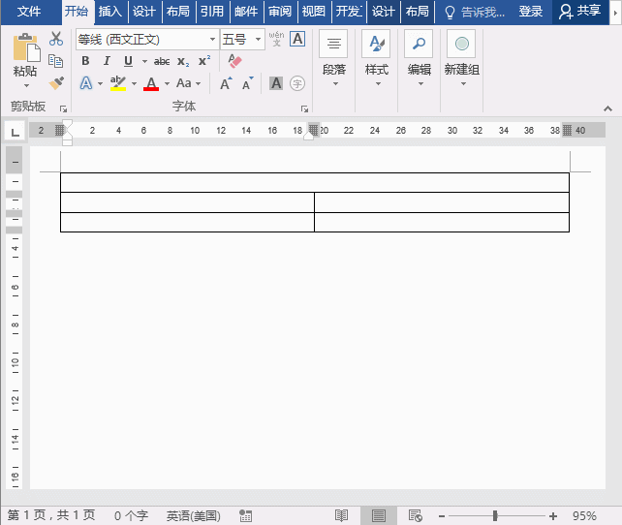Click the 共享 share button

579,12
